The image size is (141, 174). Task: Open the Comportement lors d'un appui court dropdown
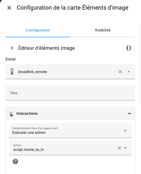70,130
